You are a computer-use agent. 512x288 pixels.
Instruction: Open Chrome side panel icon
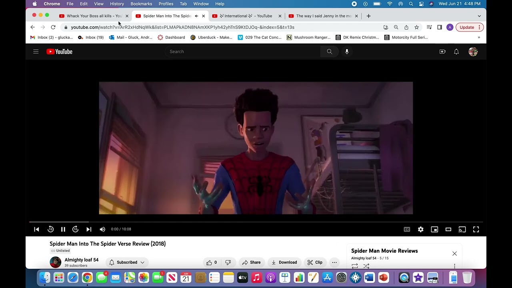pos(439,27)
